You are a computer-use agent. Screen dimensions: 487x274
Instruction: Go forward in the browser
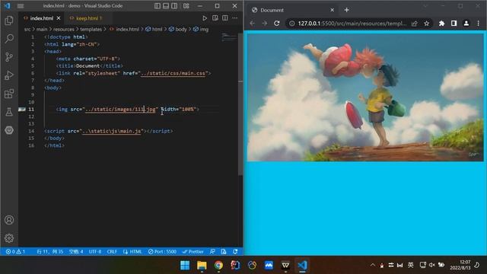coord(264,24)
